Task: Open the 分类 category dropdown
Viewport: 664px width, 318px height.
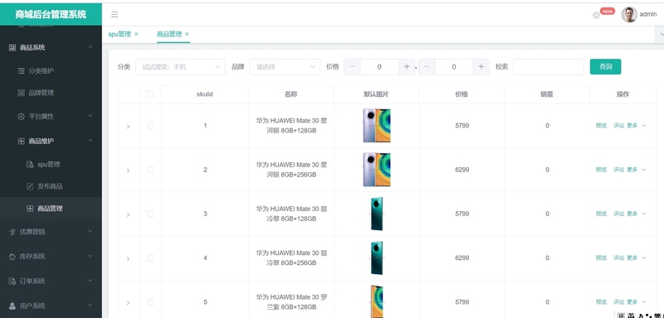Action: click(180, 67)
